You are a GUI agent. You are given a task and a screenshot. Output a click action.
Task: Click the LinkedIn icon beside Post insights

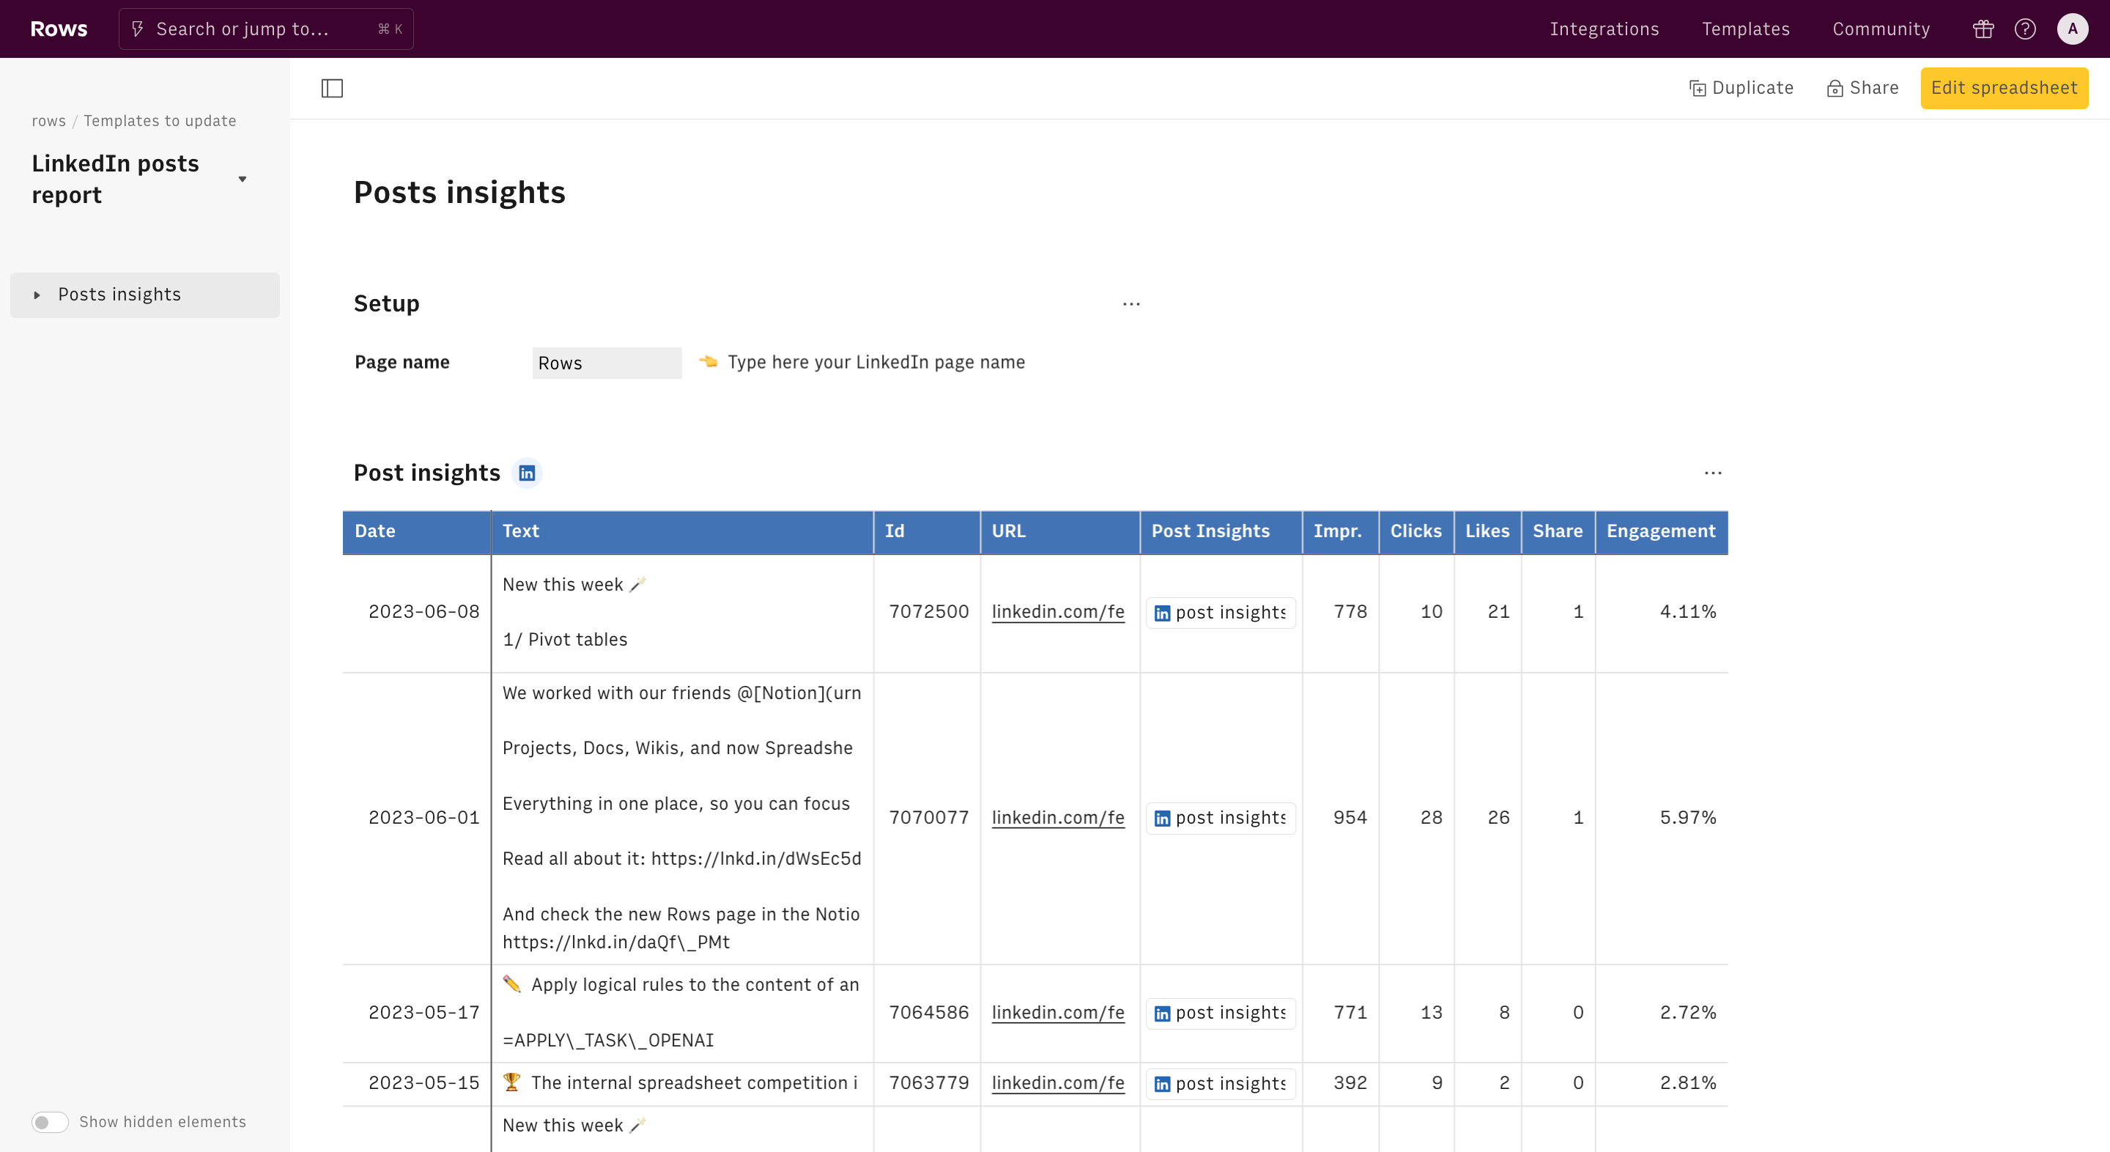point(527,473)
